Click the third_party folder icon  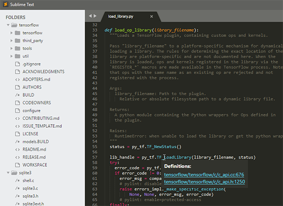pos(18,41)
